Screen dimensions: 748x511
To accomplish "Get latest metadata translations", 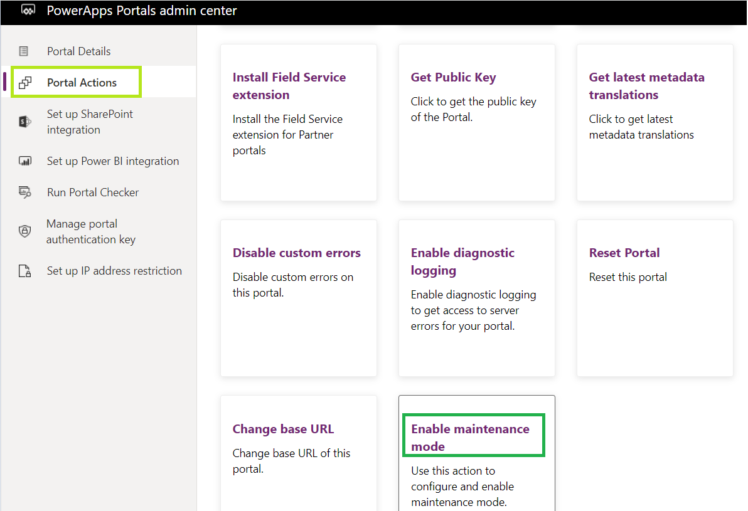I will 646,86.
